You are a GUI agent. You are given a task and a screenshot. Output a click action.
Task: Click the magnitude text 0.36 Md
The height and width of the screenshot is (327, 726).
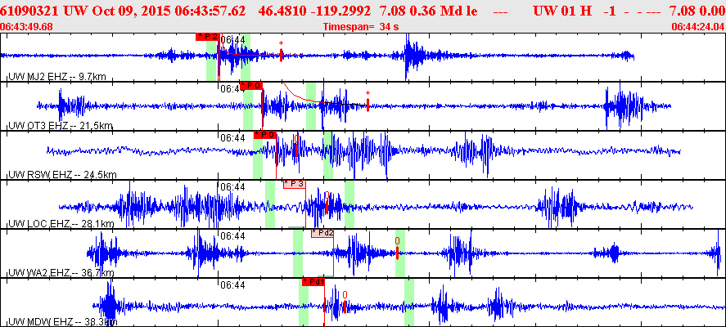click(x=433, y=11)
